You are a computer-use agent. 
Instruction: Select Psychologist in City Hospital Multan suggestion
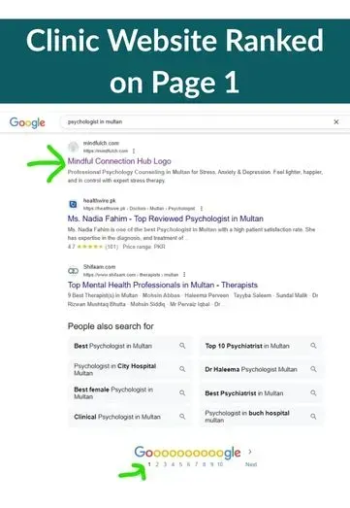click(x=130, y=369)
